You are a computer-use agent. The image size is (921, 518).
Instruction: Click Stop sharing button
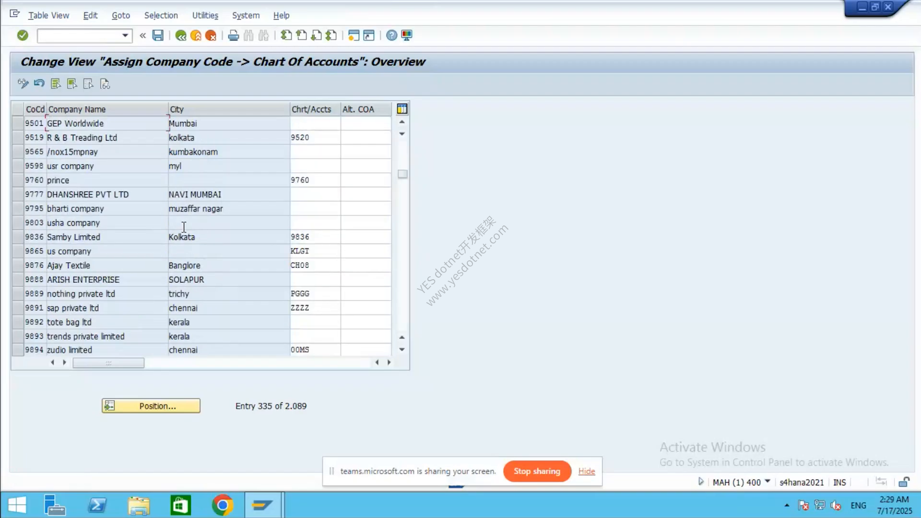click(x=537, y=471)
